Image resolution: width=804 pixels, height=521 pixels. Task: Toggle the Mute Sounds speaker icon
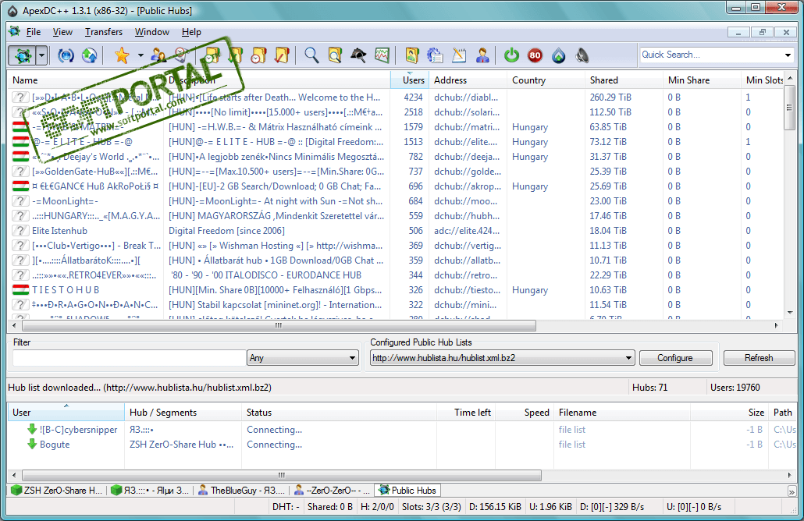(x=582, y=55)
